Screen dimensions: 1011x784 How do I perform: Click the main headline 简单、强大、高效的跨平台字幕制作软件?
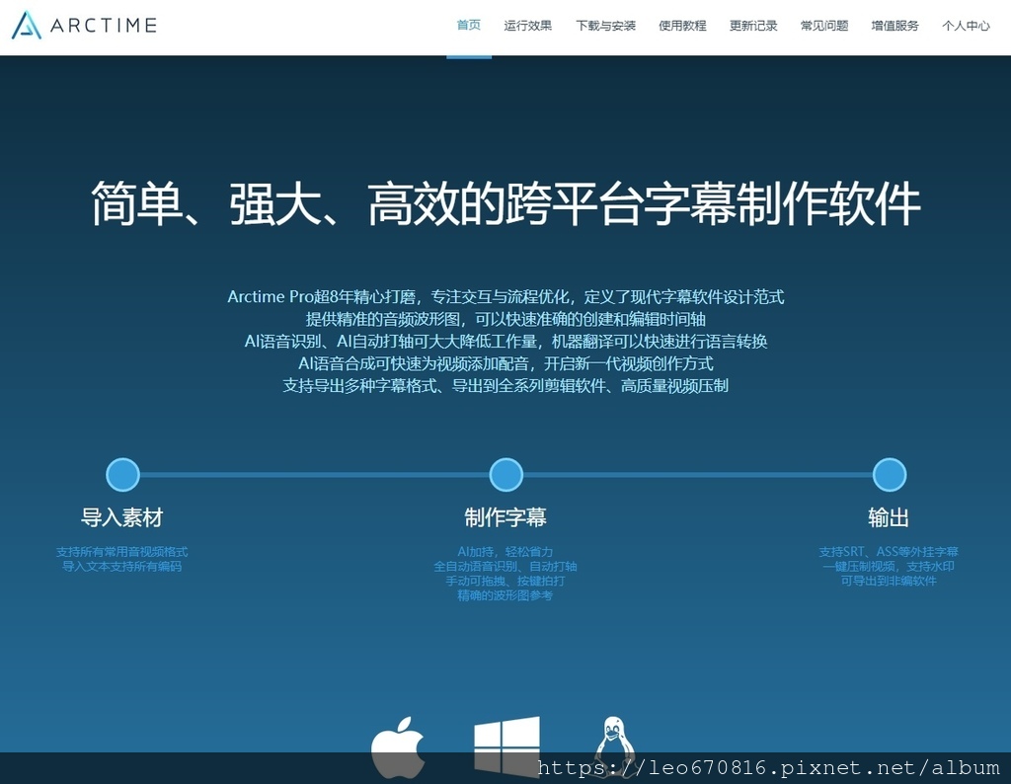(505, 203)
